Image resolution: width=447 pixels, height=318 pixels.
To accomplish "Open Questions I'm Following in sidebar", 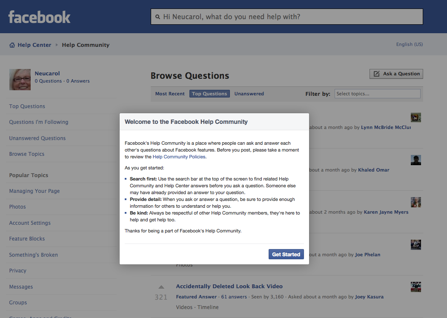I will [39, 122].
